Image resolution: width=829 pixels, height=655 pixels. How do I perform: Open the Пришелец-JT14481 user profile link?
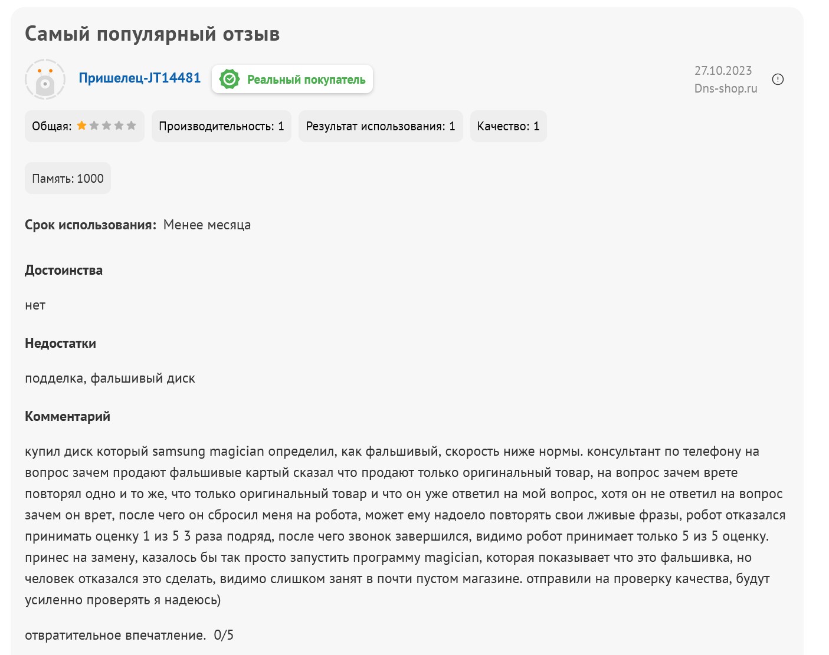coord(140,78)
